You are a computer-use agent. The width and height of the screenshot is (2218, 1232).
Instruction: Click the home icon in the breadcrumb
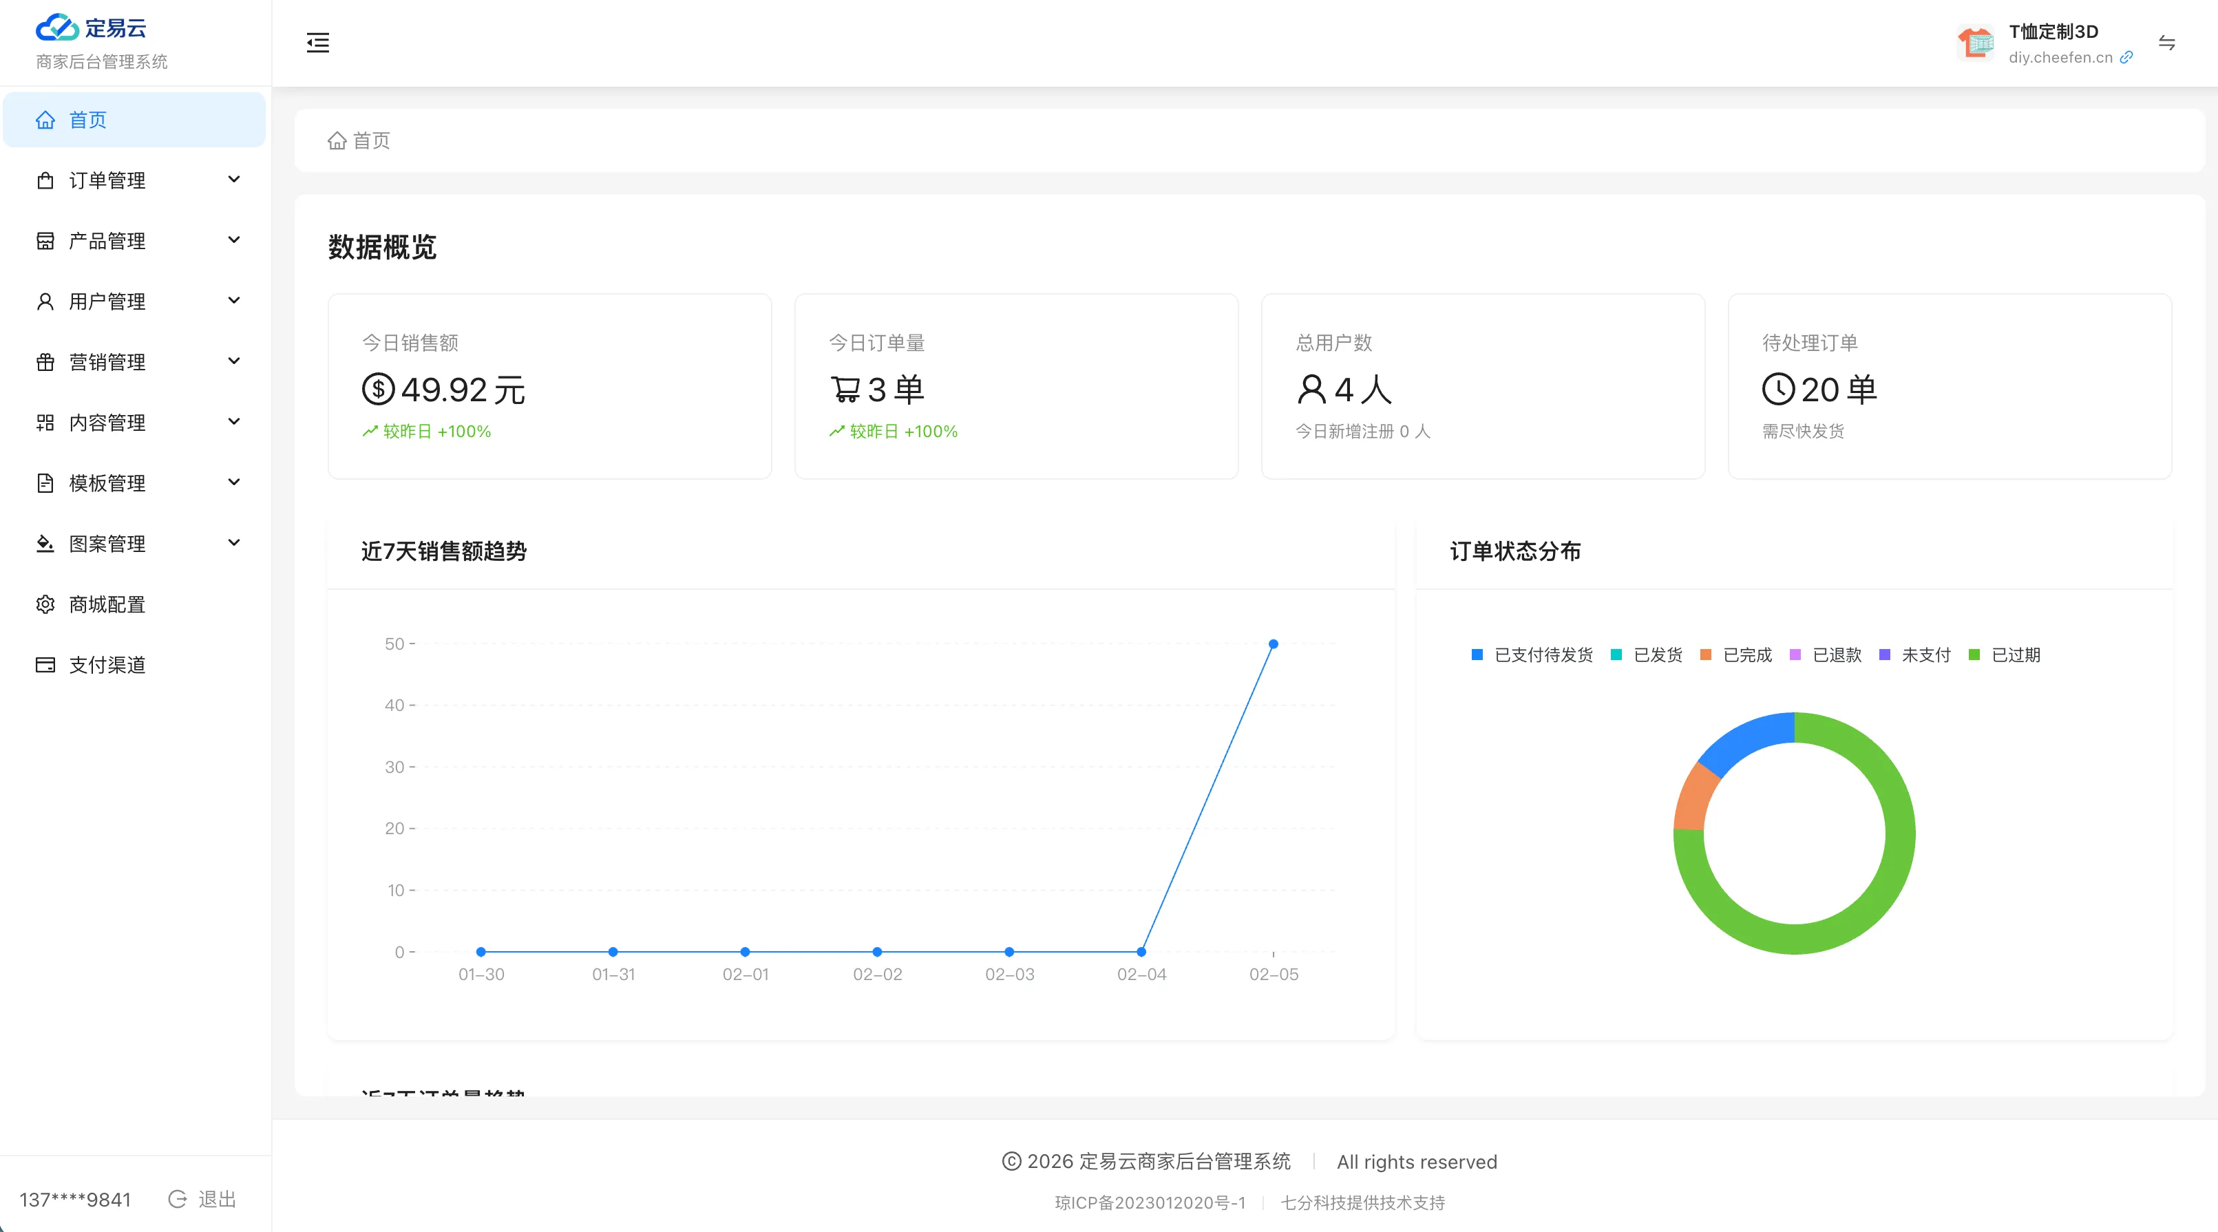coord(337,140)
